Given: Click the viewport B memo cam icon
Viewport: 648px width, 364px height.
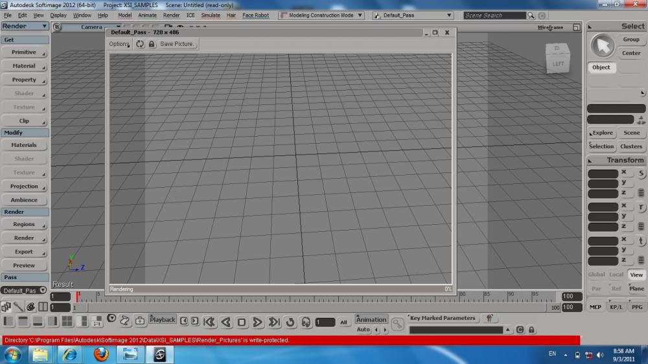Looking at the screenshot, I should [56, 27].
